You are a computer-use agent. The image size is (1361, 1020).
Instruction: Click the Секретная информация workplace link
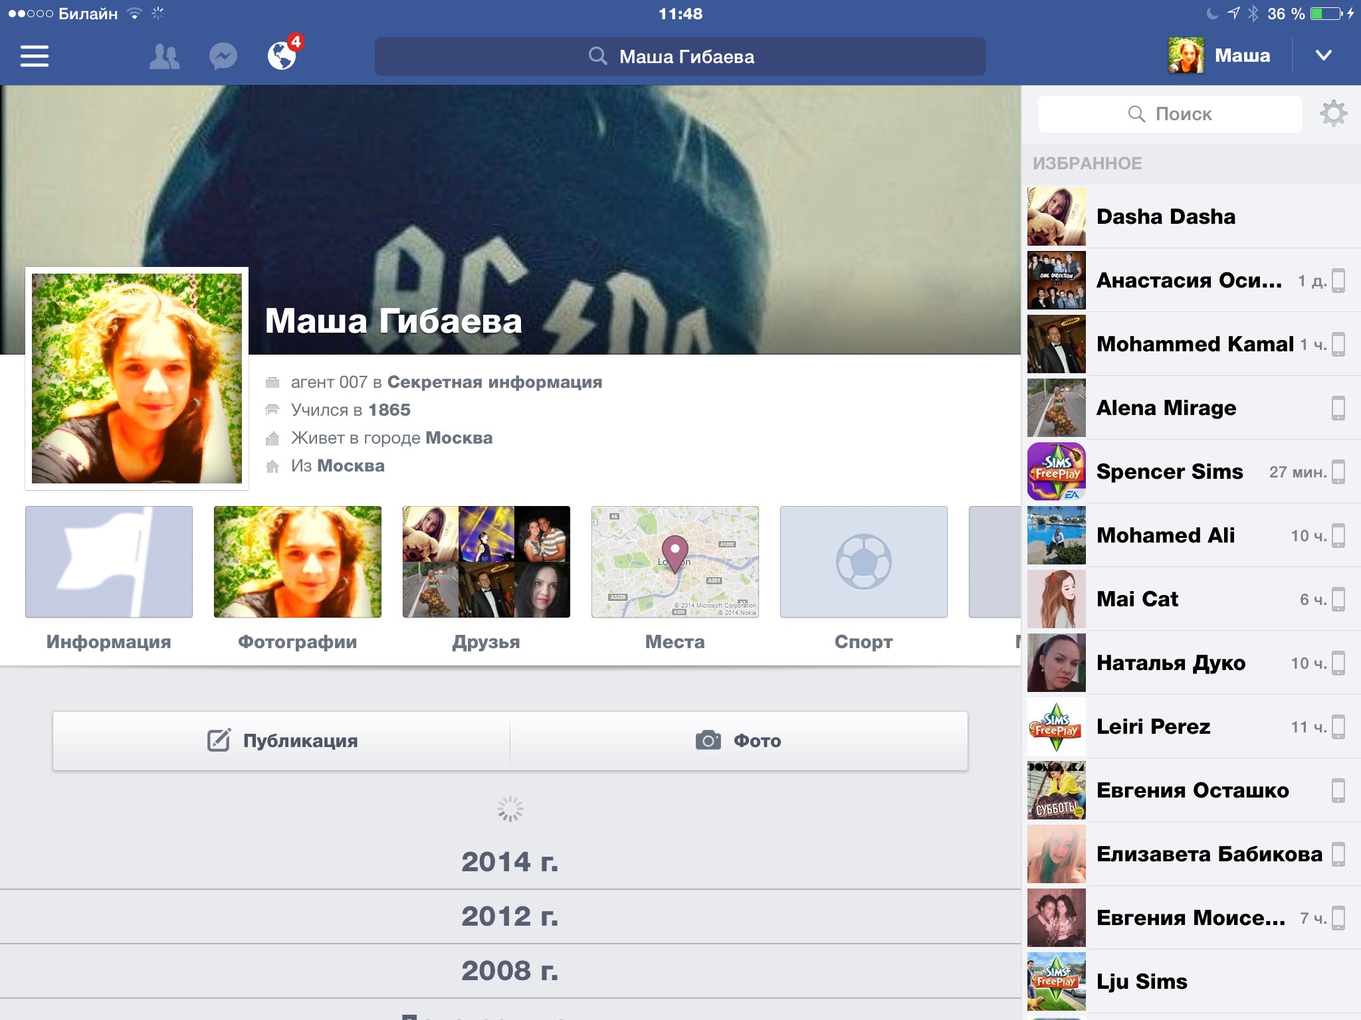(494, 382)
